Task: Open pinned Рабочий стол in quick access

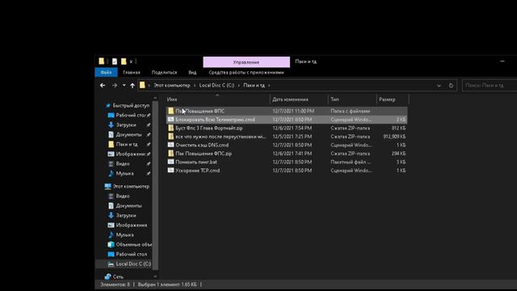Action: pyautogui.click(x=131, y=115)
